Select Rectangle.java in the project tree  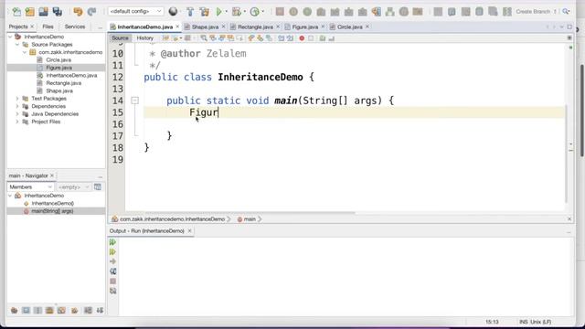click(63, 83)
